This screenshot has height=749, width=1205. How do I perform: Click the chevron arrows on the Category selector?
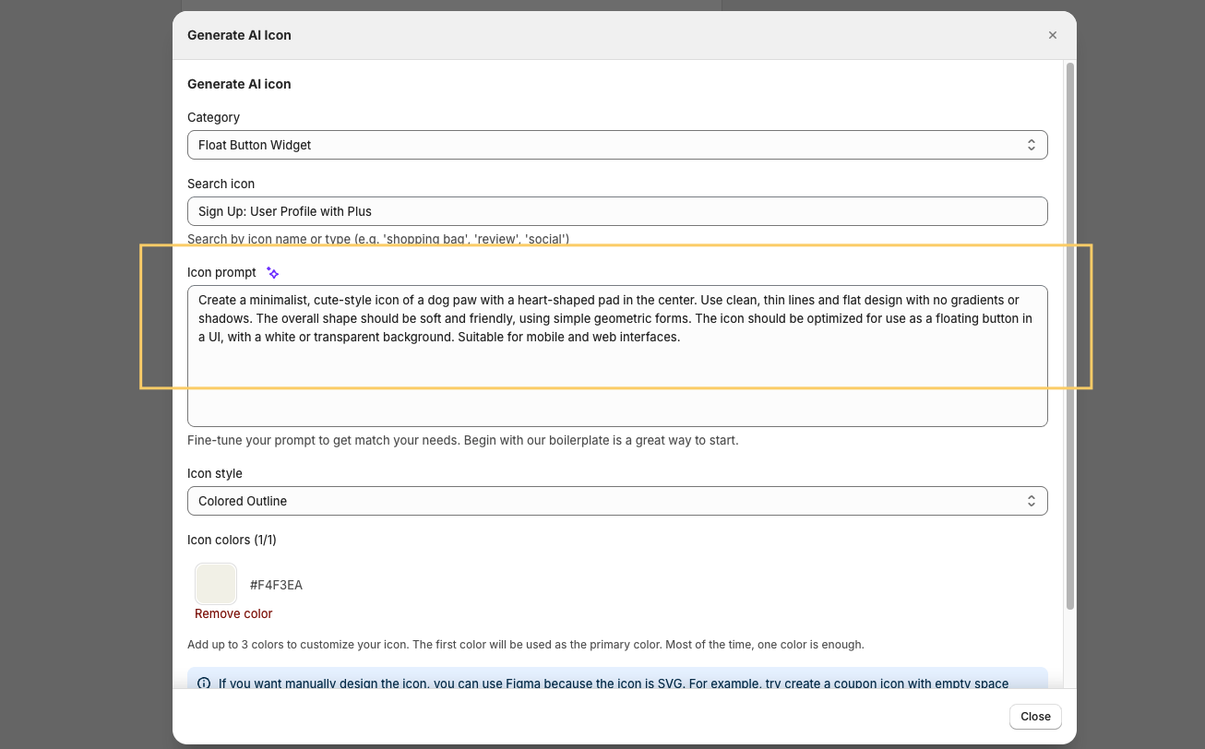coord(1032,145)
